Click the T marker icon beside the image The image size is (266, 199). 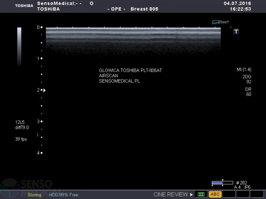(236, 31)
